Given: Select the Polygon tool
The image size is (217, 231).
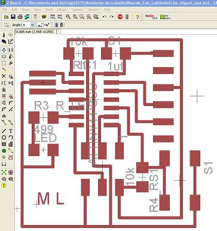Looking at the screenshot, I should tap(11, 144).
